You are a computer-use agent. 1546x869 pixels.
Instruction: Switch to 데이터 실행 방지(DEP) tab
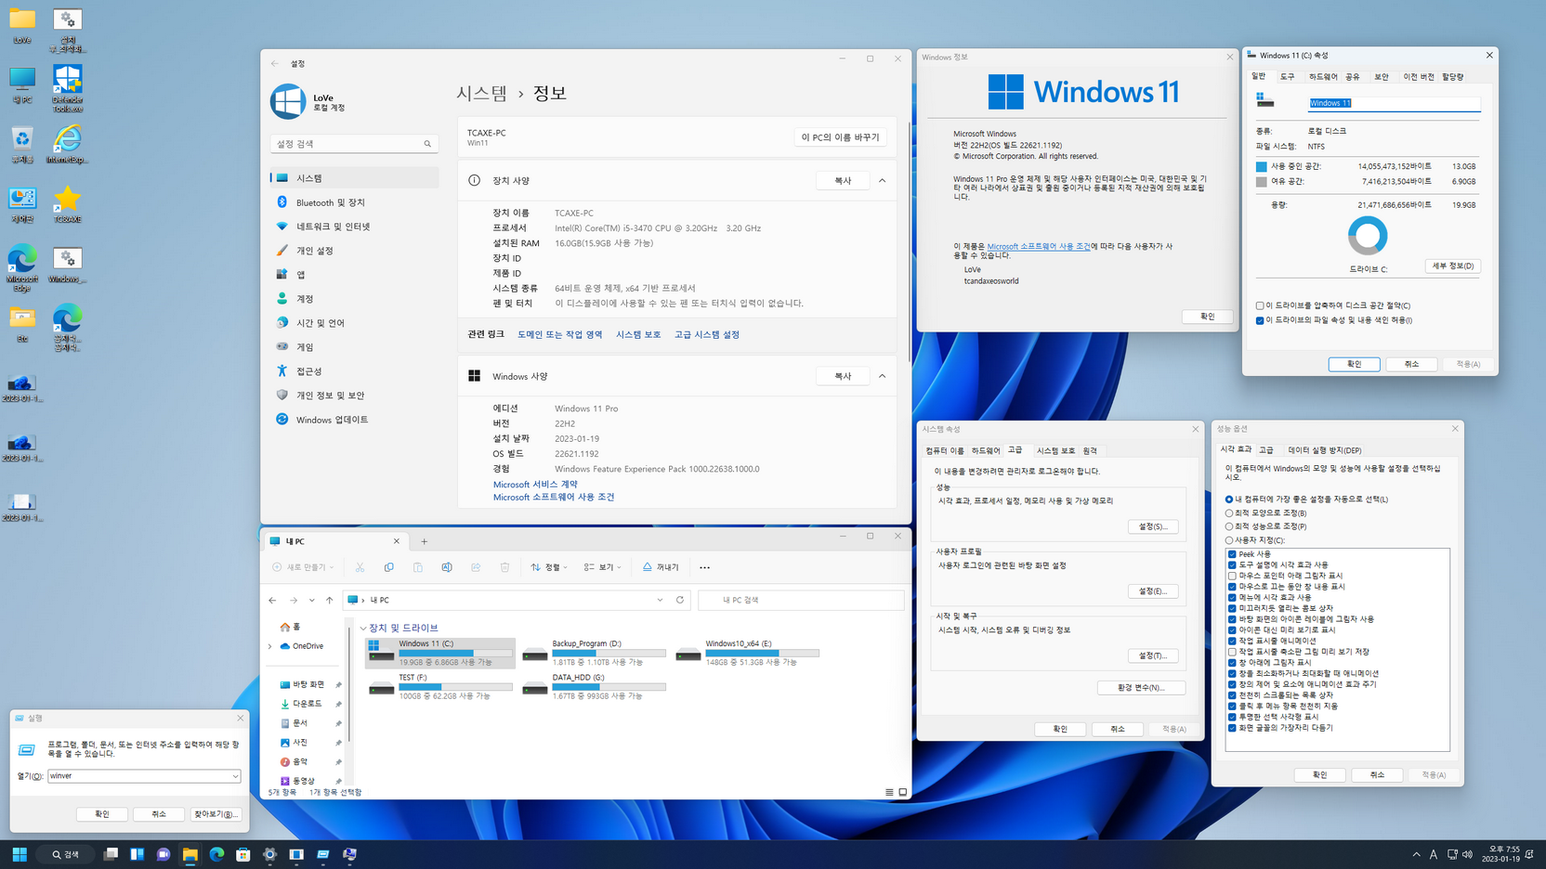[x=1325, y=450]
